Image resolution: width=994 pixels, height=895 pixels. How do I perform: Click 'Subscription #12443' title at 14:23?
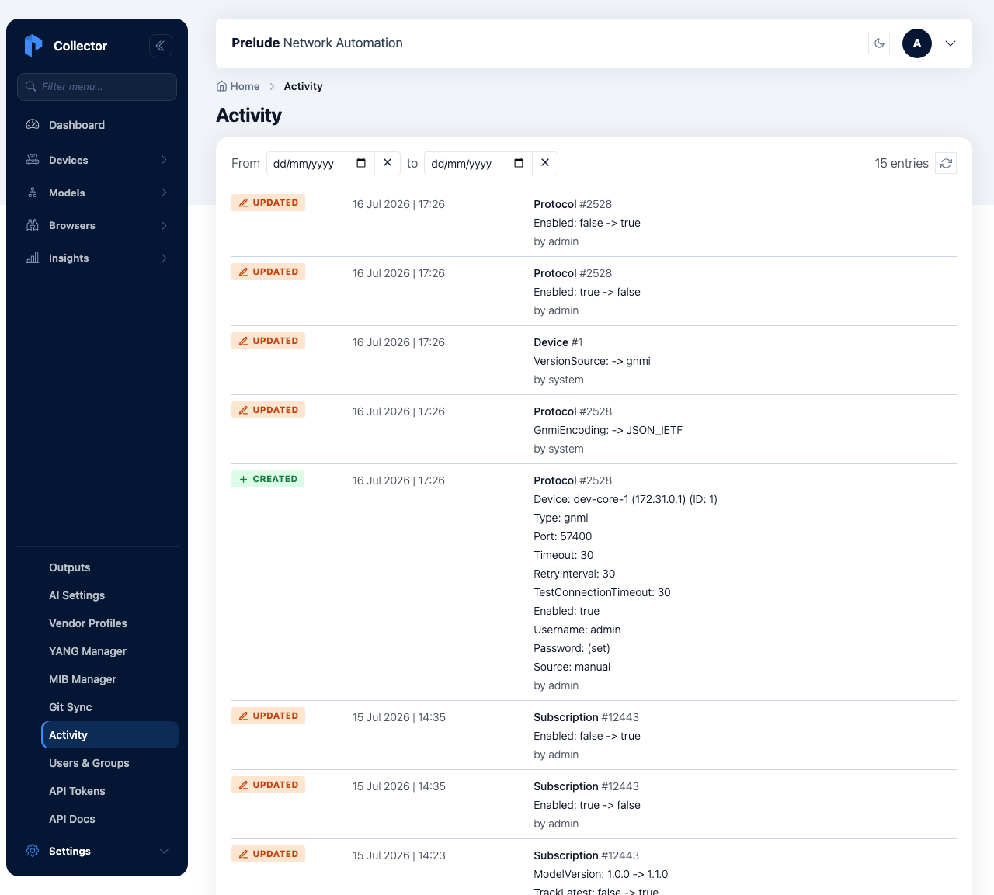coord(586,855)
